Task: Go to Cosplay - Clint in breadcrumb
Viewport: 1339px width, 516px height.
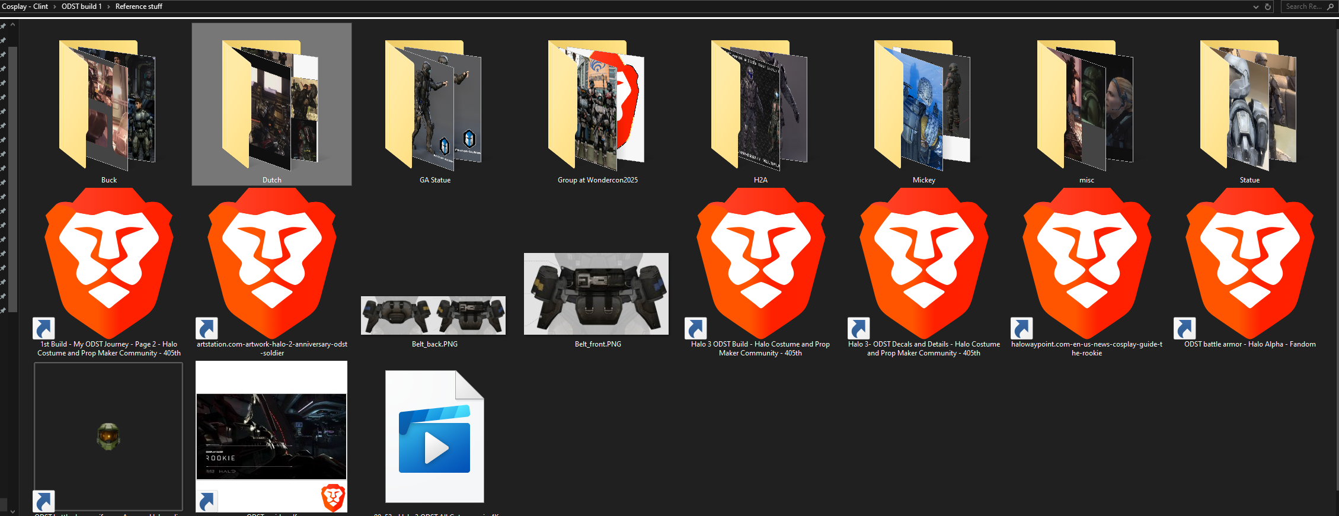Action: point(25,7)
